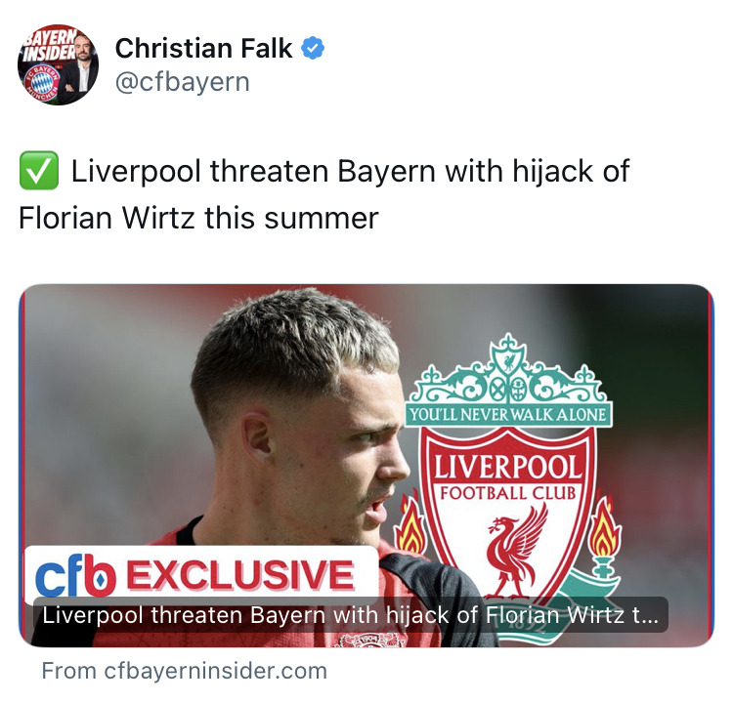Click the "this summer" text line
Viewport: 733px width, 703px height.
click(x=291, y=218)
